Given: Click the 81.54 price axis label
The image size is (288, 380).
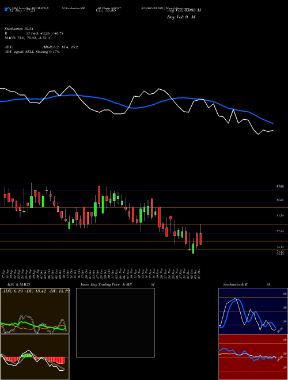Looking at the screenshot, I should pos(280,215).
